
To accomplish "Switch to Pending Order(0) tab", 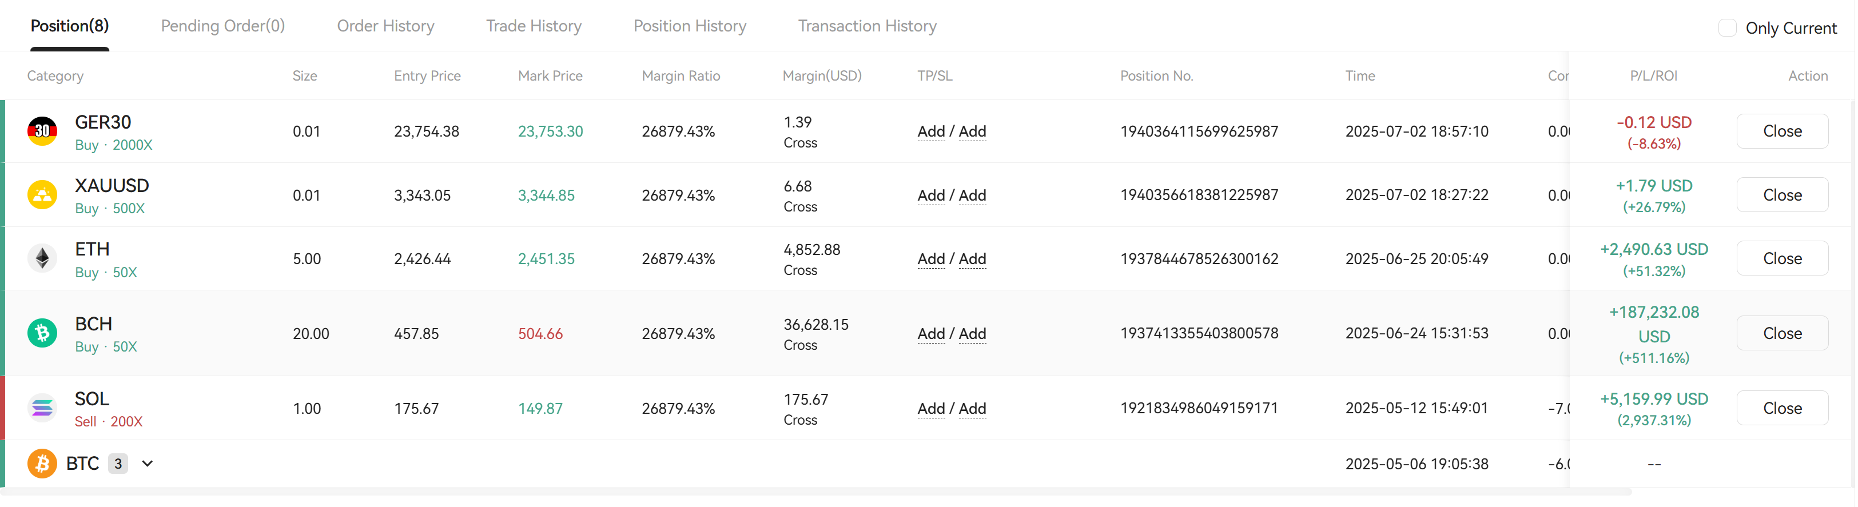I will pyautogui.click(x=223, y=26).
